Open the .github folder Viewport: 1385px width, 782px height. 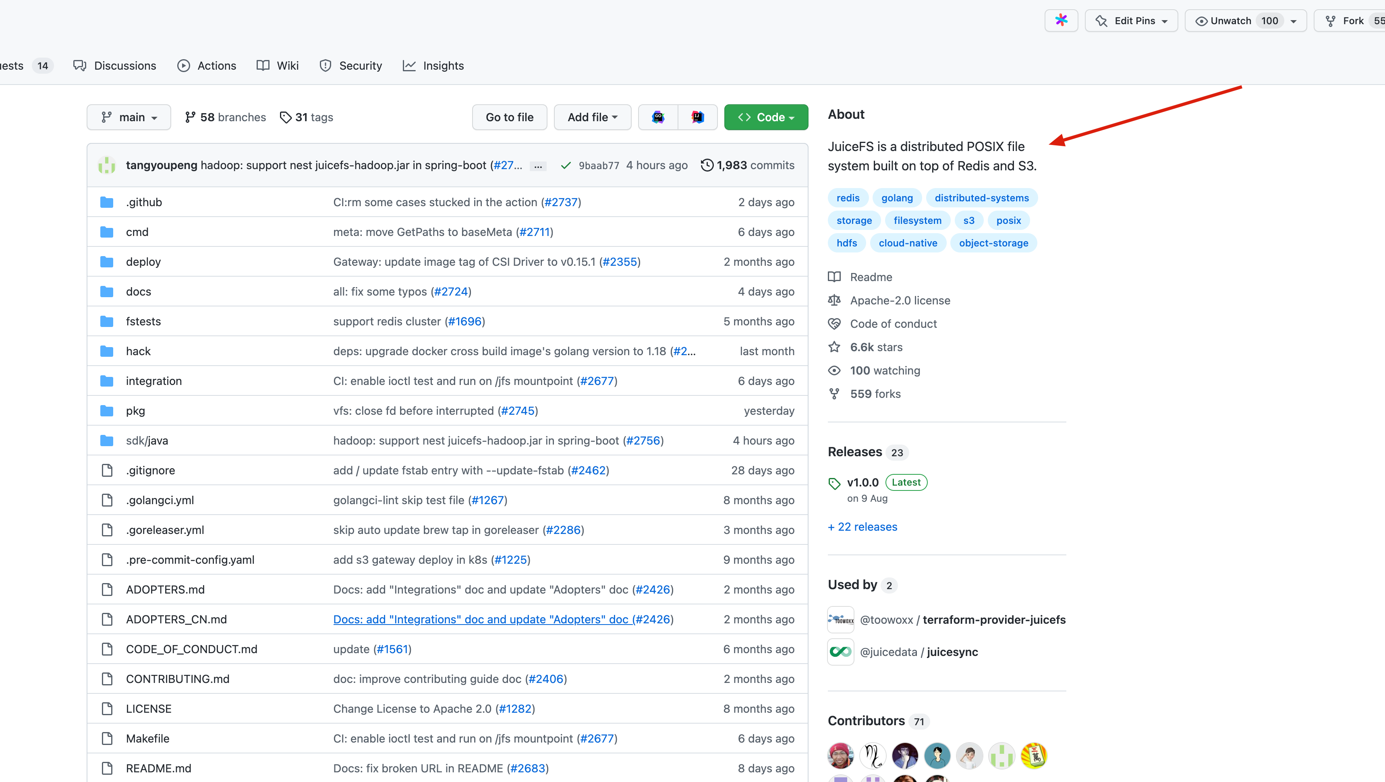(x=143, y=202)
